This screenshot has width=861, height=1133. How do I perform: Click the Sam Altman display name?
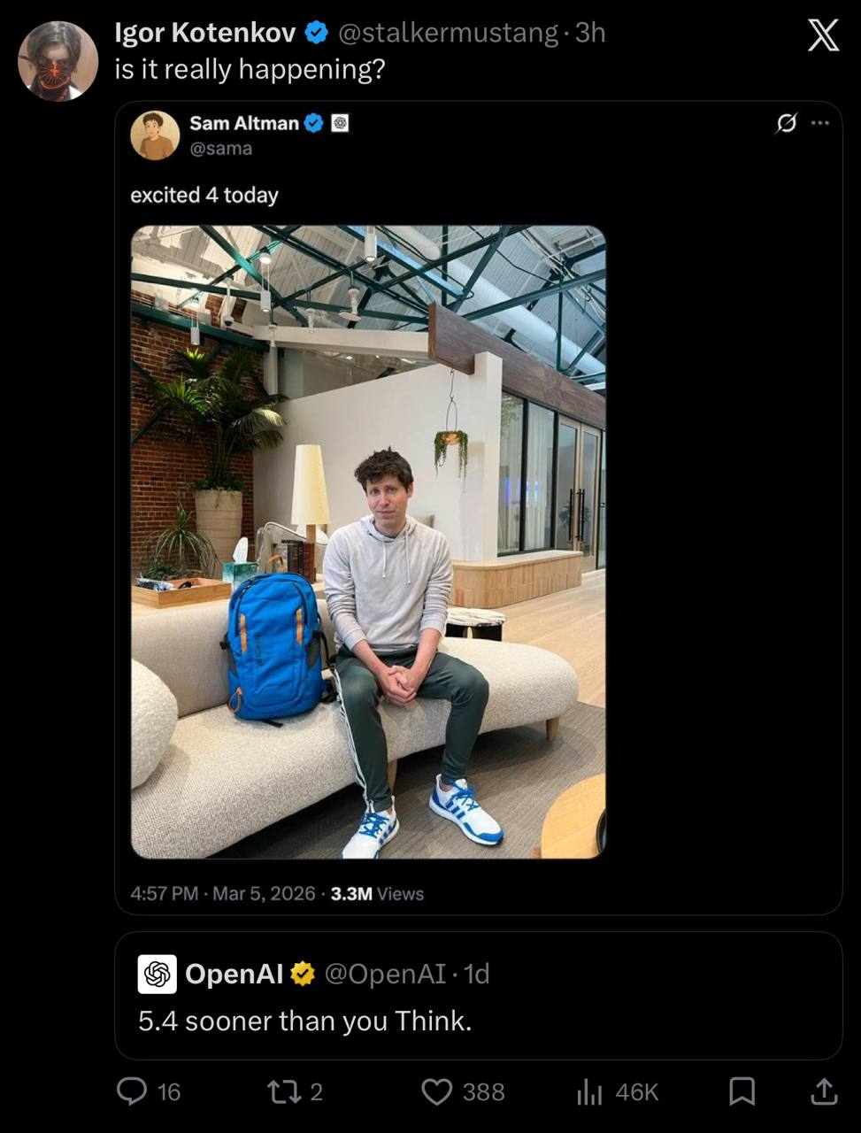pos(244,123)
